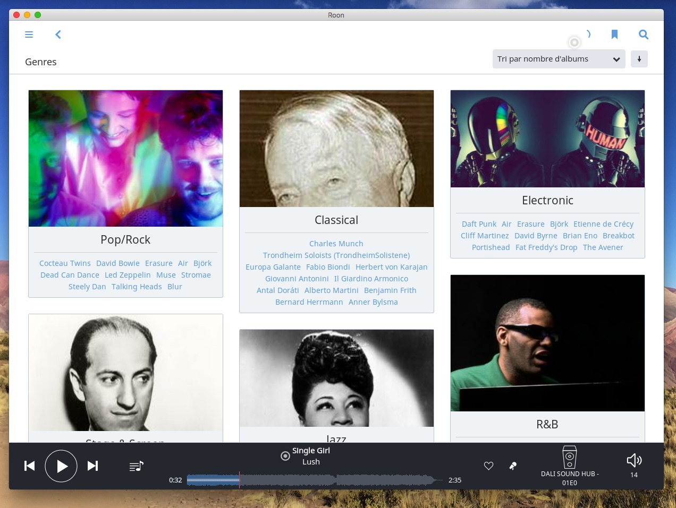Screen dimensions: 676x508
Task: Open Trondheim Soloists (TrondheimSolistene)
Action: [x=336, y=255]
